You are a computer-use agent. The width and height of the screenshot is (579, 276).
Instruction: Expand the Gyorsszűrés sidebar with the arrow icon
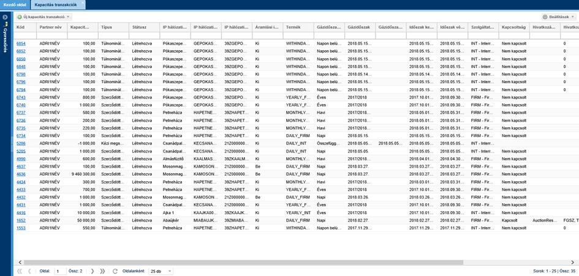pyautogui.click(x=4, y=17)
